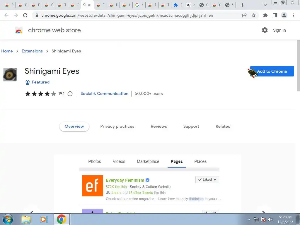Go to Extensions breadcrumb

click(32, 51)
